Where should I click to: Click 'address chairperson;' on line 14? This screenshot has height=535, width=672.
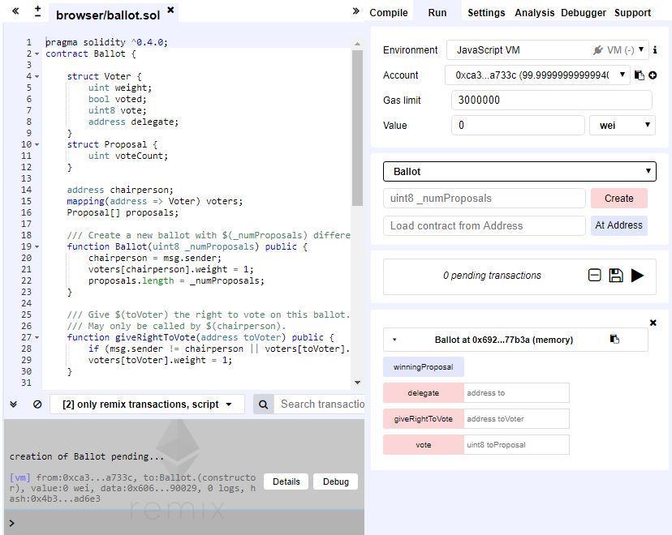[x=120, y=190]
